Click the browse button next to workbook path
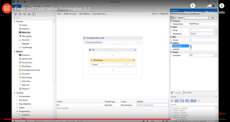Screen dimensions: 230x122 140,43
